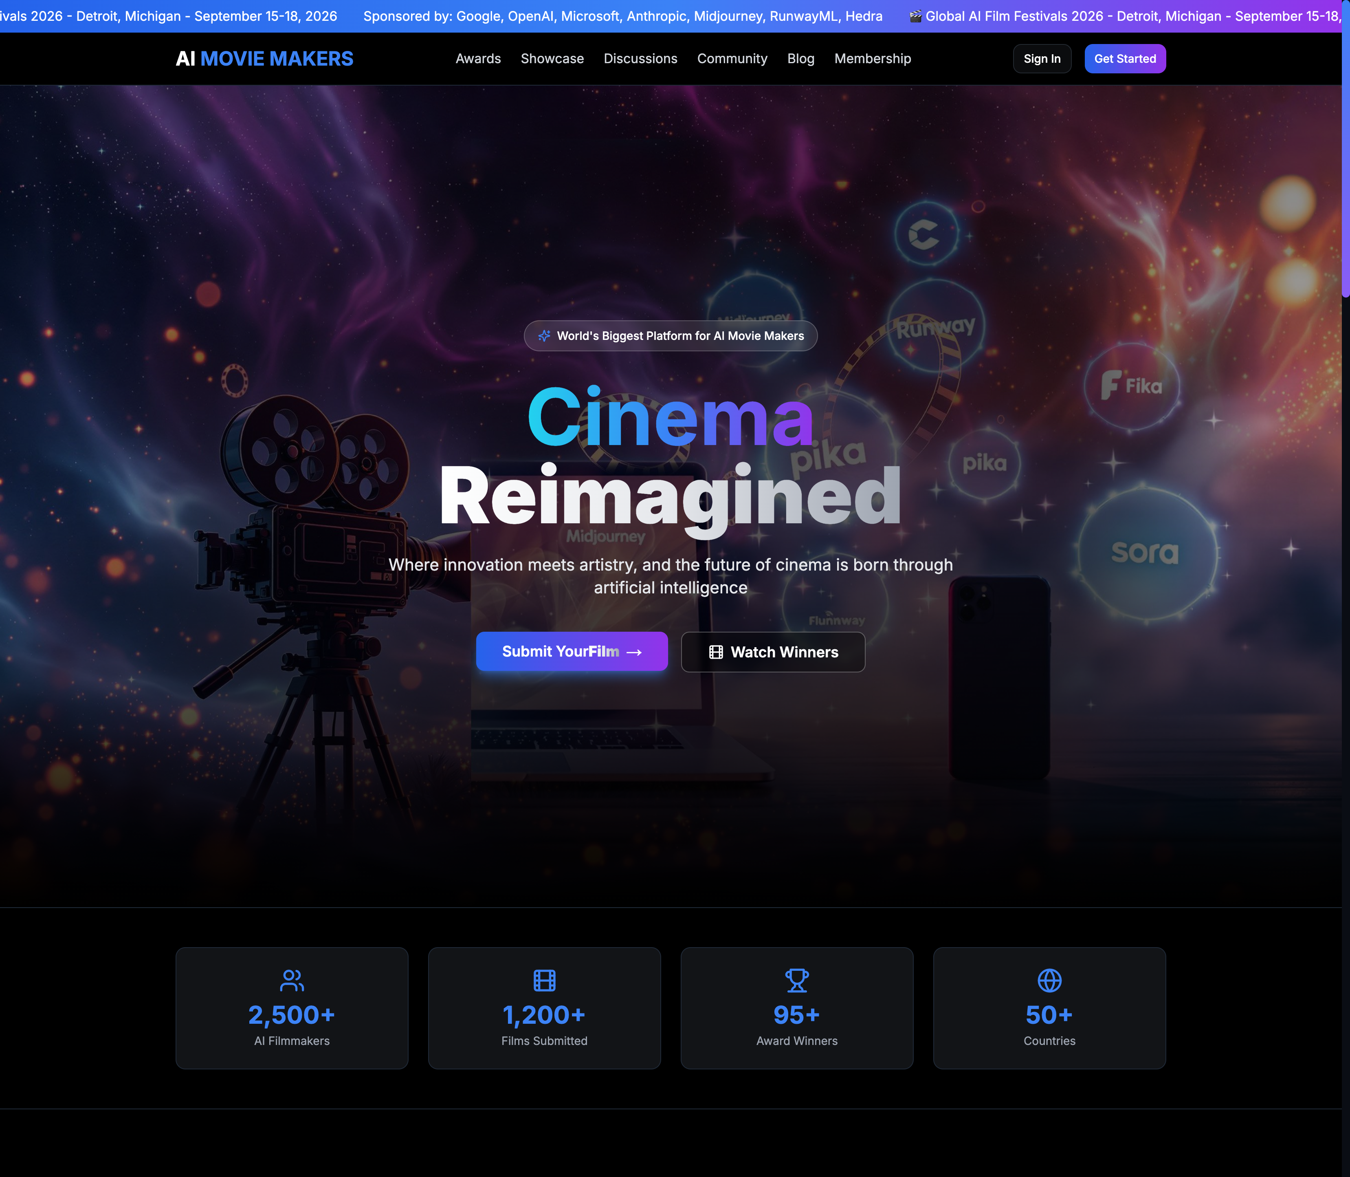
Task: Open the Discussions section
Action: pyautogui.click(x=640, y=58)
